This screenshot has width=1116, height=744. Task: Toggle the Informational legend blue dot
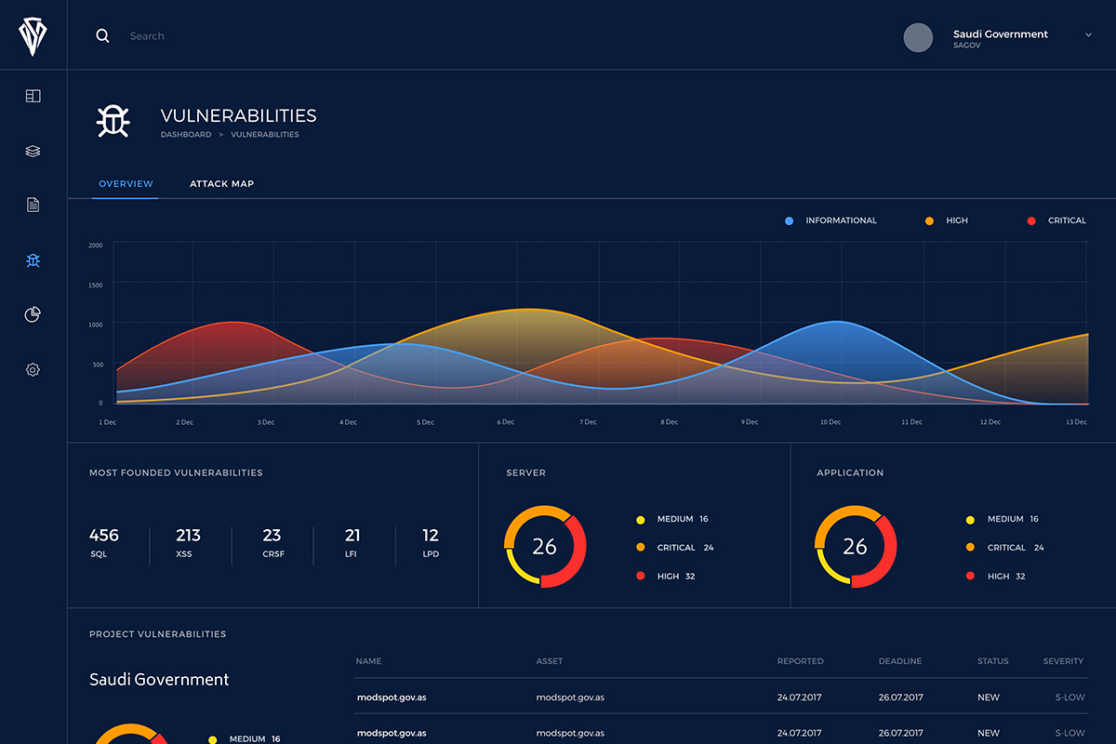click(x=789, y=220)
